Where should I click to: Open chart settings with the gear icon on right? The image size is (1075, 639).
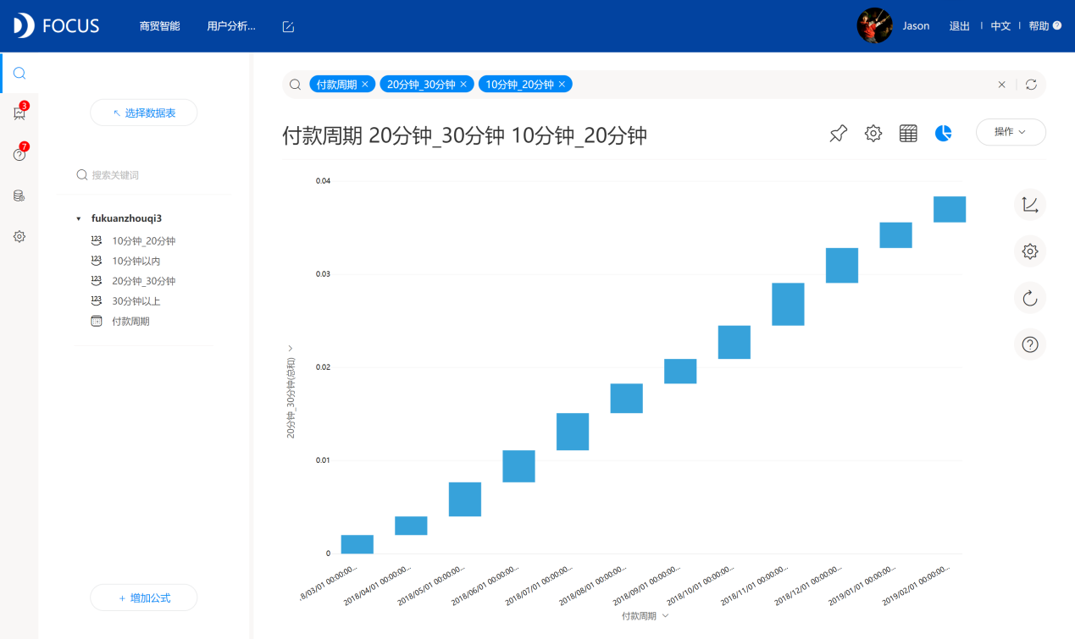tap(1029, 251)
